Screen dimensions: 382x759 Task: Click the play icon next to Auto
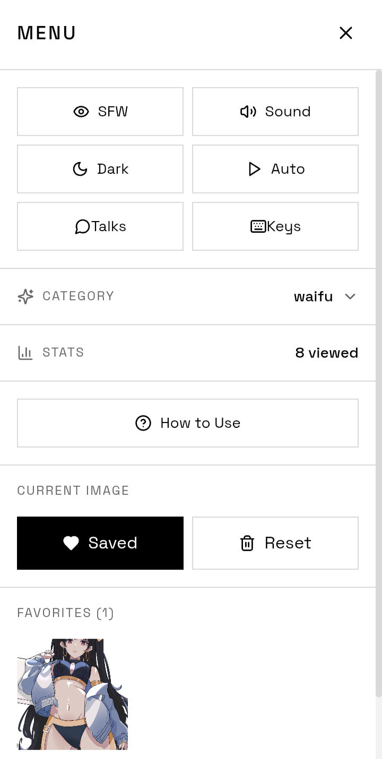[254, 169]
